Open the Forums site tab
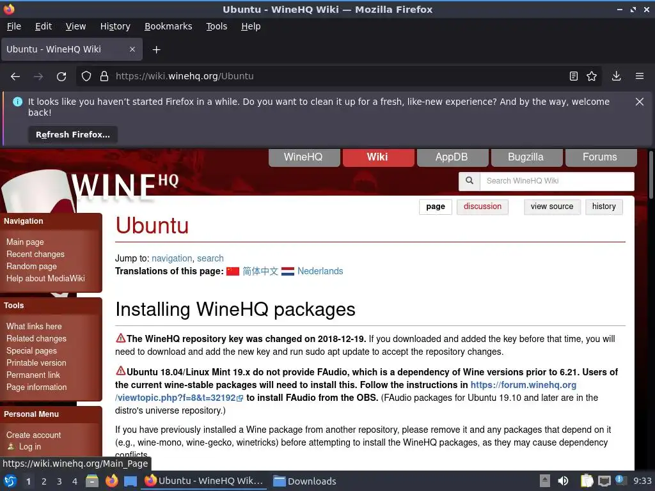 pos(600,157)
